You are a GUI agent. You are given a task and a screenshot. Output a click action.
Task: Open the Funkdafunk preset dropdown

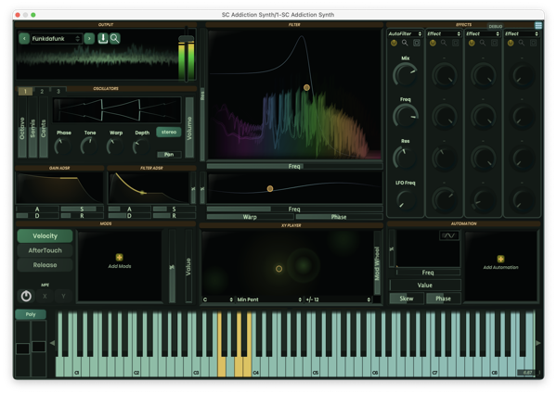click(56, 38)
